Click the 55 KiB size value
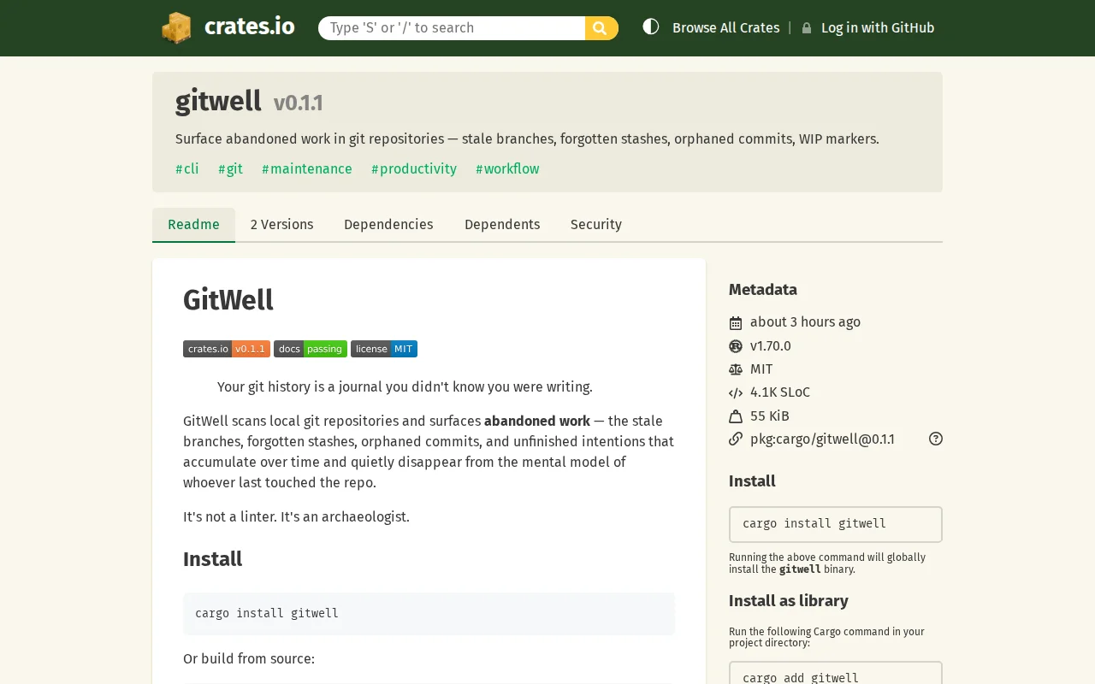The height and width of the screenshot is (684, 1095). tap(770, 416)
